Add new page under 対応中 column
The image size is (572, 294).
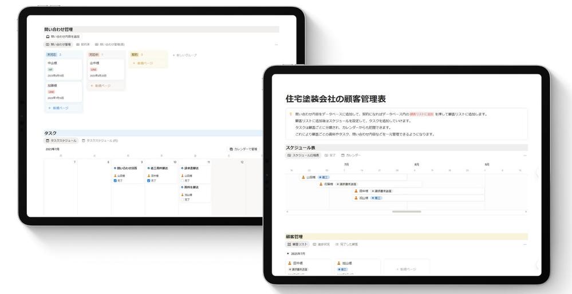tap(100, 86)
